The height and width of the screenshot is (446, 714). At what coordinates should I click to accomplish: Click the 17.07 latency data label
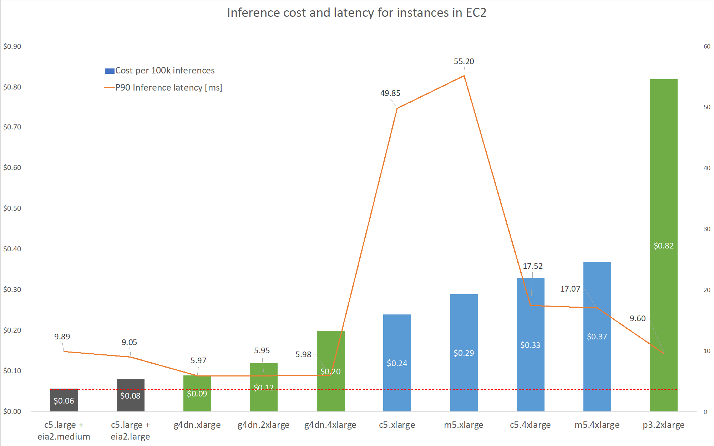point(570,289)
